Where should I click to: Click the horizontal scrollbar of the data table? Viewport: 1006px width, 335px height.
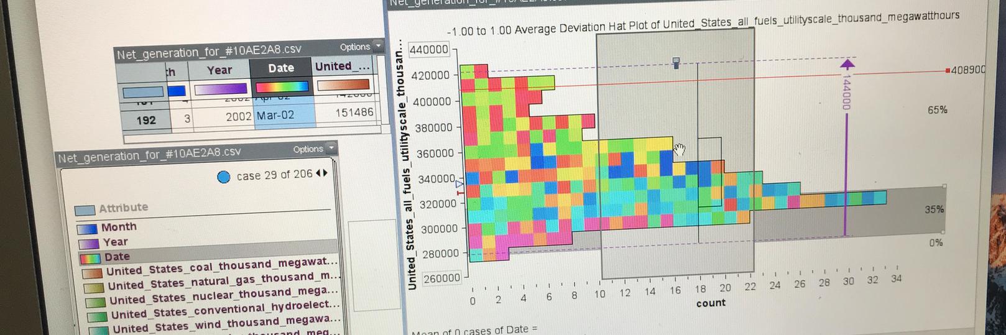(252, 134)
